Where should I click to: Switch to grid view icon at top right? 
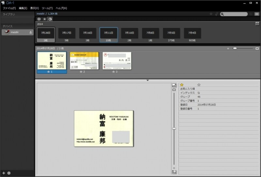coord(257,14)
